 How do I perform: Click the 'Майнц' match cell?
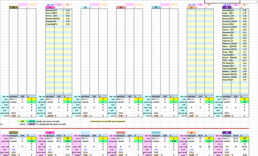[x=227, y=71]
